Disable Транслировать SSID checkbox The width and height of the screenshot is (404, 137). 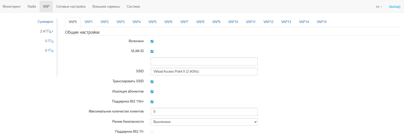click(x=152, y=82)
